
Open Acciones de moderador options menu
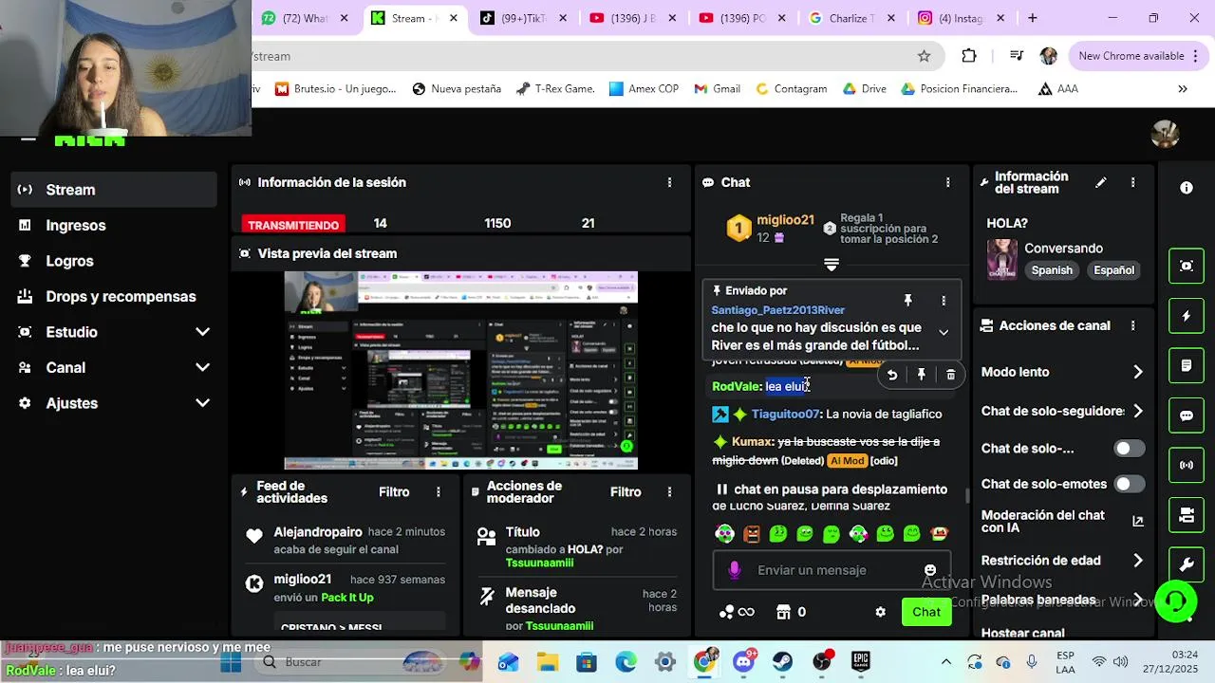(669, 492)
